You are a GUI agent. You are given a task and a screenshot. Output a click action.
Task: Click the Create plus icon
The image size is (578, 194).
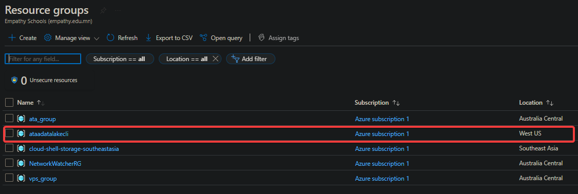click(12, 38)
